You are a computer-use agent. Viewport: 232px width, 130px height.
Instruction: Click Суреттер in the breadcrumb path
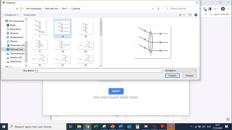pos(75,9)
